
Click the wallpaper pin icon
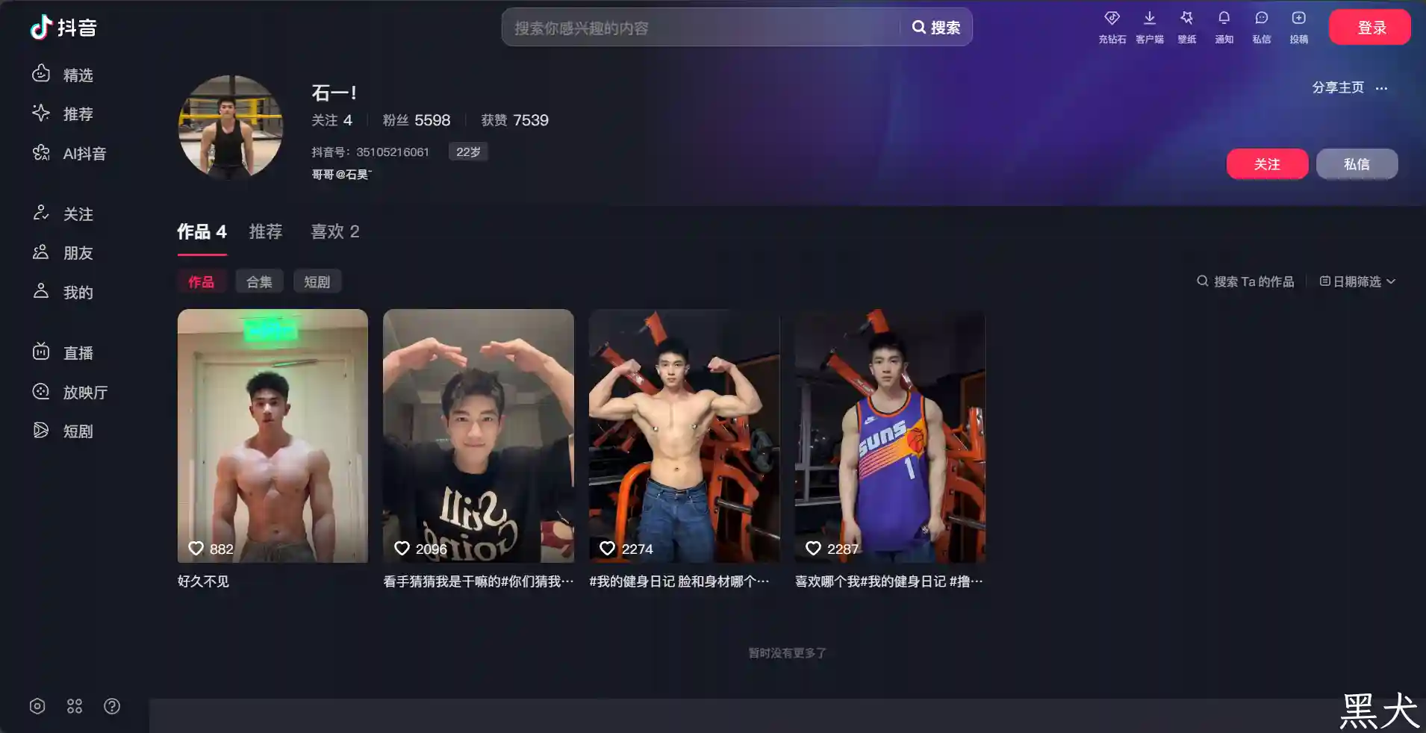[1186, 19]
